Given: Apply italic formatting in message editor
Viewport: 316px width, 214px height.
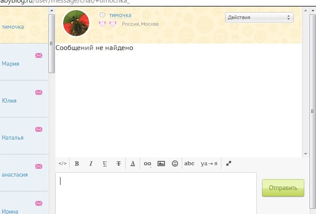Looking at the screenshot, I should [91, 164].
